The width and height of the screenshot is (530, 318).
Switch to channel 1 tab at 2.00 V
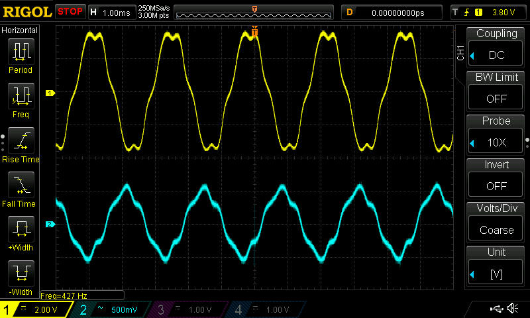click(36, 309)
